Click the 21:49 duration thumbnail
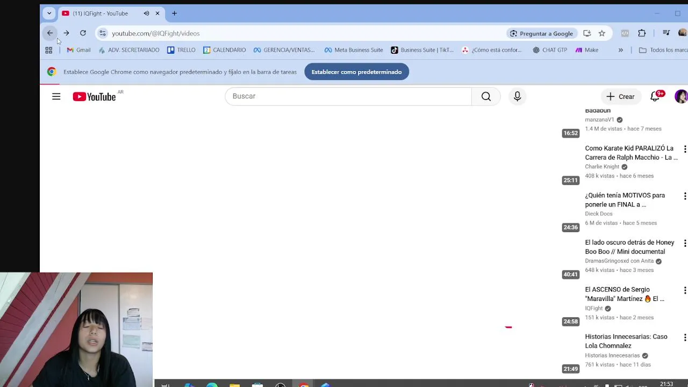 (571, 369)
